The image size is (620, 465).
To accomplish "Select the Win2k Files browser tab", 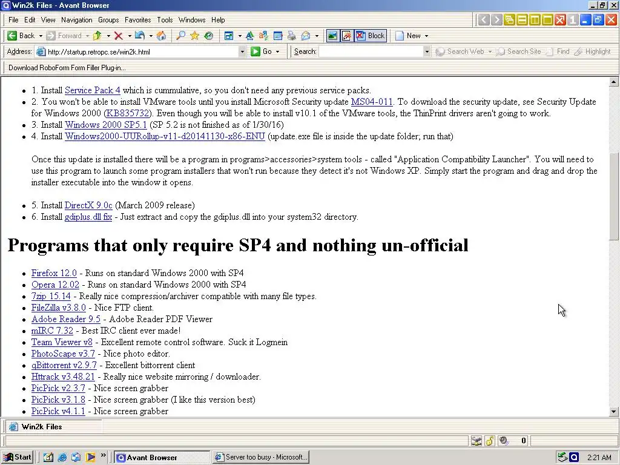I will click(x=53, y=427).
